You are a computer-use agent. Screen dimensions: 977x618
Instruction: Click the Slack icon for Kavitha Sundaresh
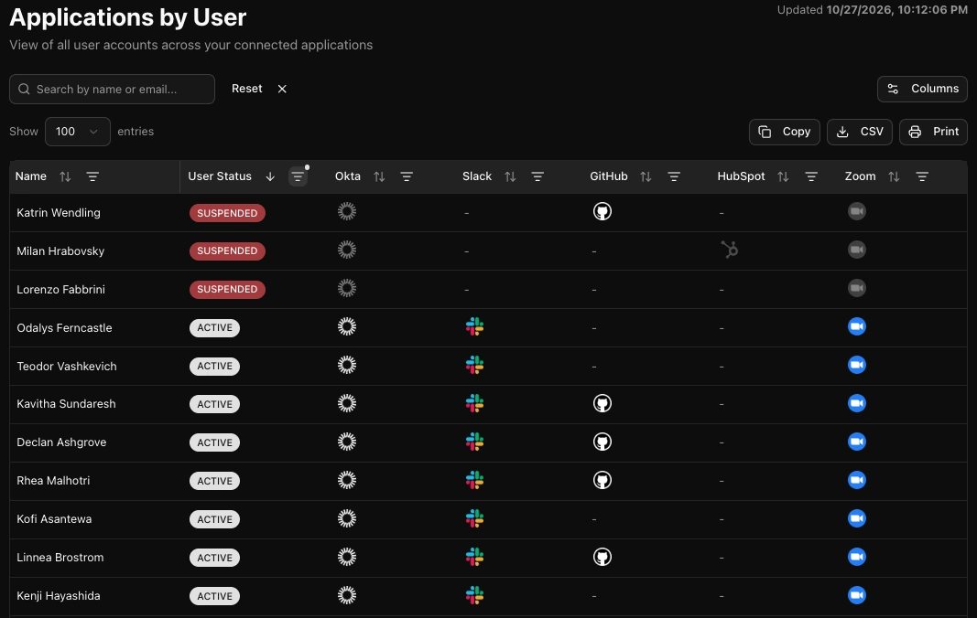pyautogui.click(x=475, y=403)
